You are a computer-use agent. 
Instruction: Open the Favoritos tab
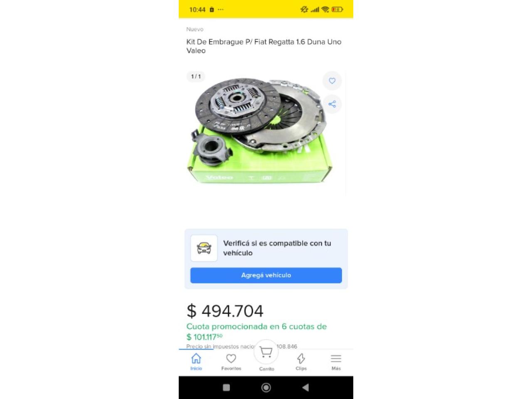pos(231,362)
